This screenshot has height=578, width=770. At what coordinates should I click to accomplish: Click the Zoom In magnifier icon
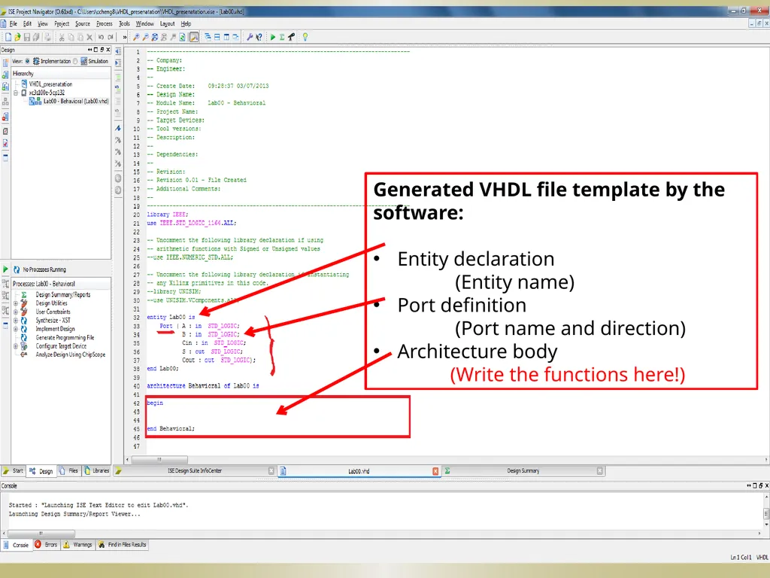point(136,37)
